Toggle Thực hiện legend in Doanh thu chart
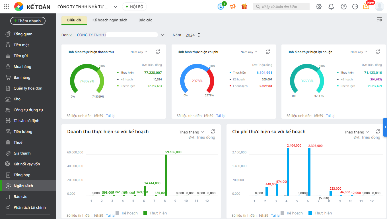The image size is (387, 219). point(155,213)
